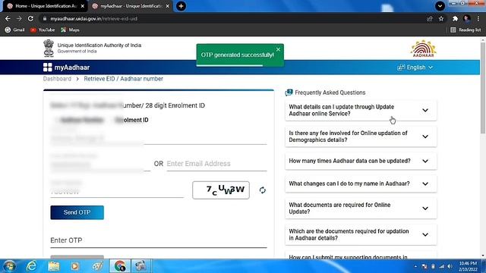Open the Windows Start menu
Viewport: 486px width, 273px height.
[8, 266]
